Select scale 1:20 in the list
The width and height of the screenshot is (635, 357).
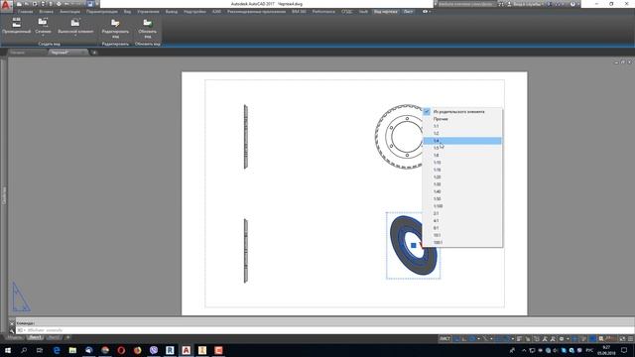(462, 178)
